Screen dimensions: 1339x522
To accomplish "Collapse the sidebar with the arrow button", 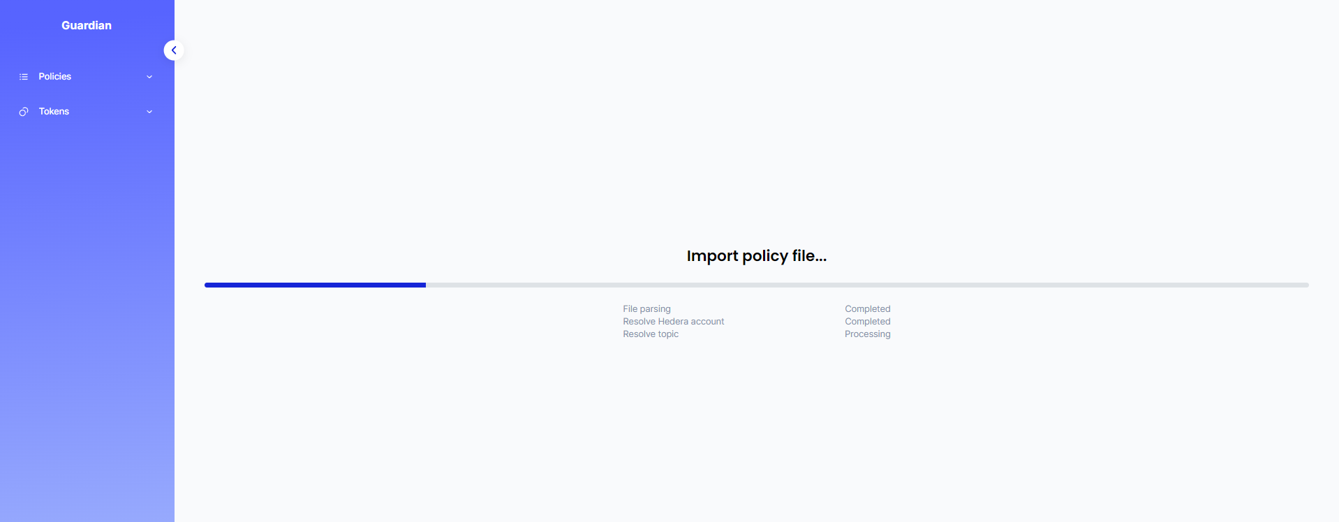I will [174, 50].
